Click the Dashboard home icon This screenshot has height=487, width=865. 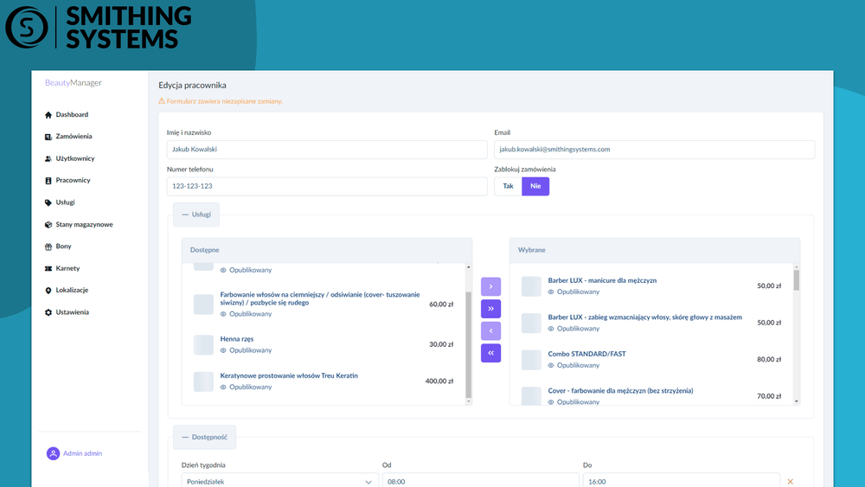[48, 115]
